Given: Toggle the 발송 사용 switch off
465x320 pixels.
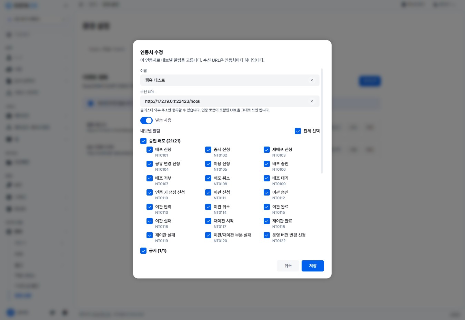Looking at the screenshot, I should point(146,120).
